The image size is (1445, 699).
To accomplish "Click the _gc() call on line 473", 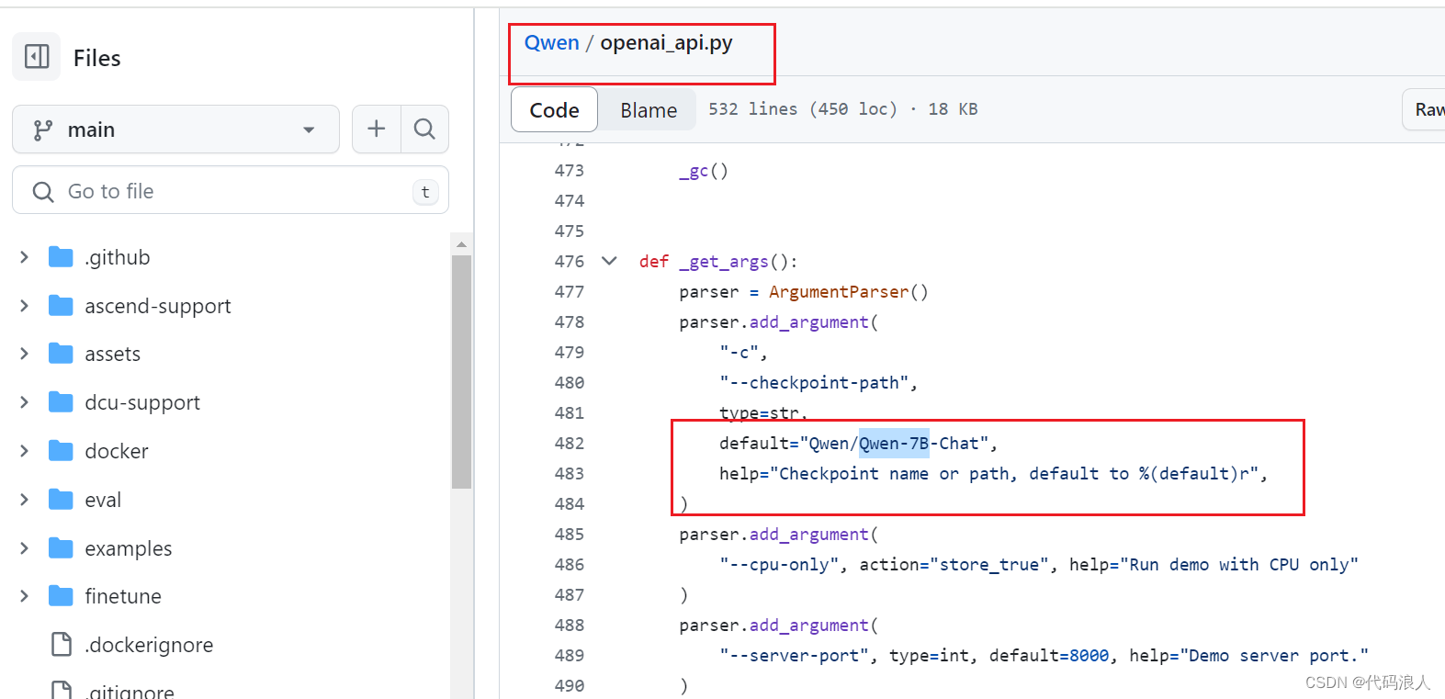I will point(704,171).
